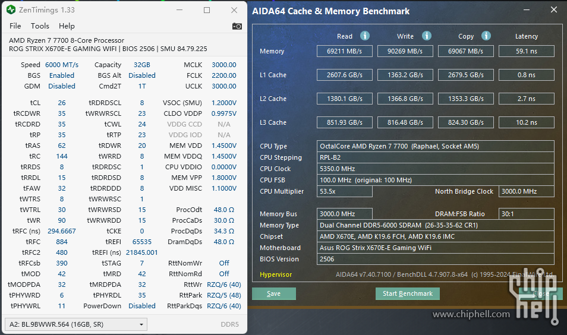Click the L1 Cache latency 0.8 ns
The height and width of the screenshot is (335, 567).
tap(527, 75)
